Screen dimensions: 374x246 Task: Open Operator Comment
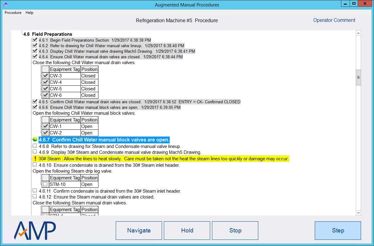pos(334,20)
